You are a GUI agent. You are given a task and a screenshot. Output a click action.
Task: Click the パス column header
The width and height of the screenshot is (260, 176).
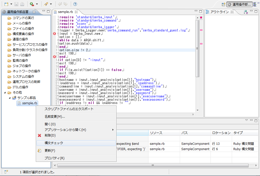(x=195, y=133)
